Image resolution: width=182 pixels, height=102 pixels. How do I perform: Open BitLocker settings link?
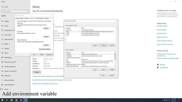(x=162, y=26)
